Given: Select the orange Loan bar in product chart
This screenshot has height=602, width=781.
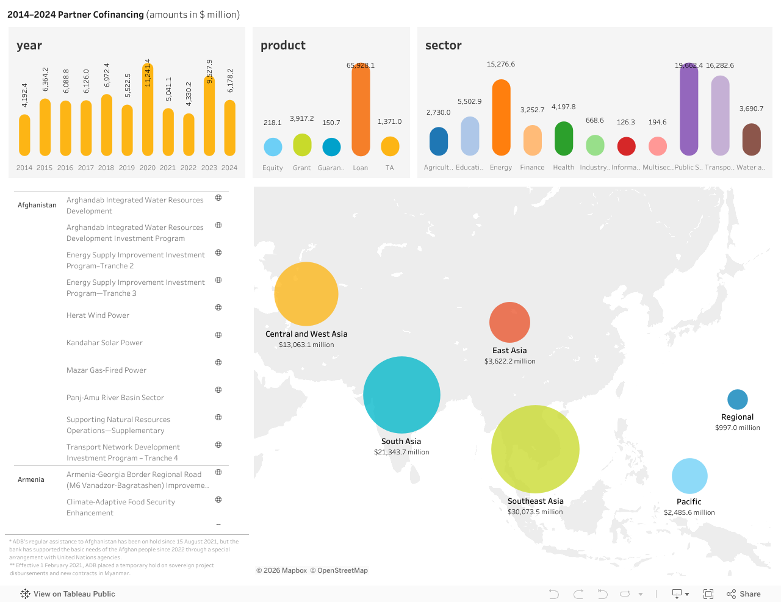Looking at the screenshot, I should click(x=361, y=110).
